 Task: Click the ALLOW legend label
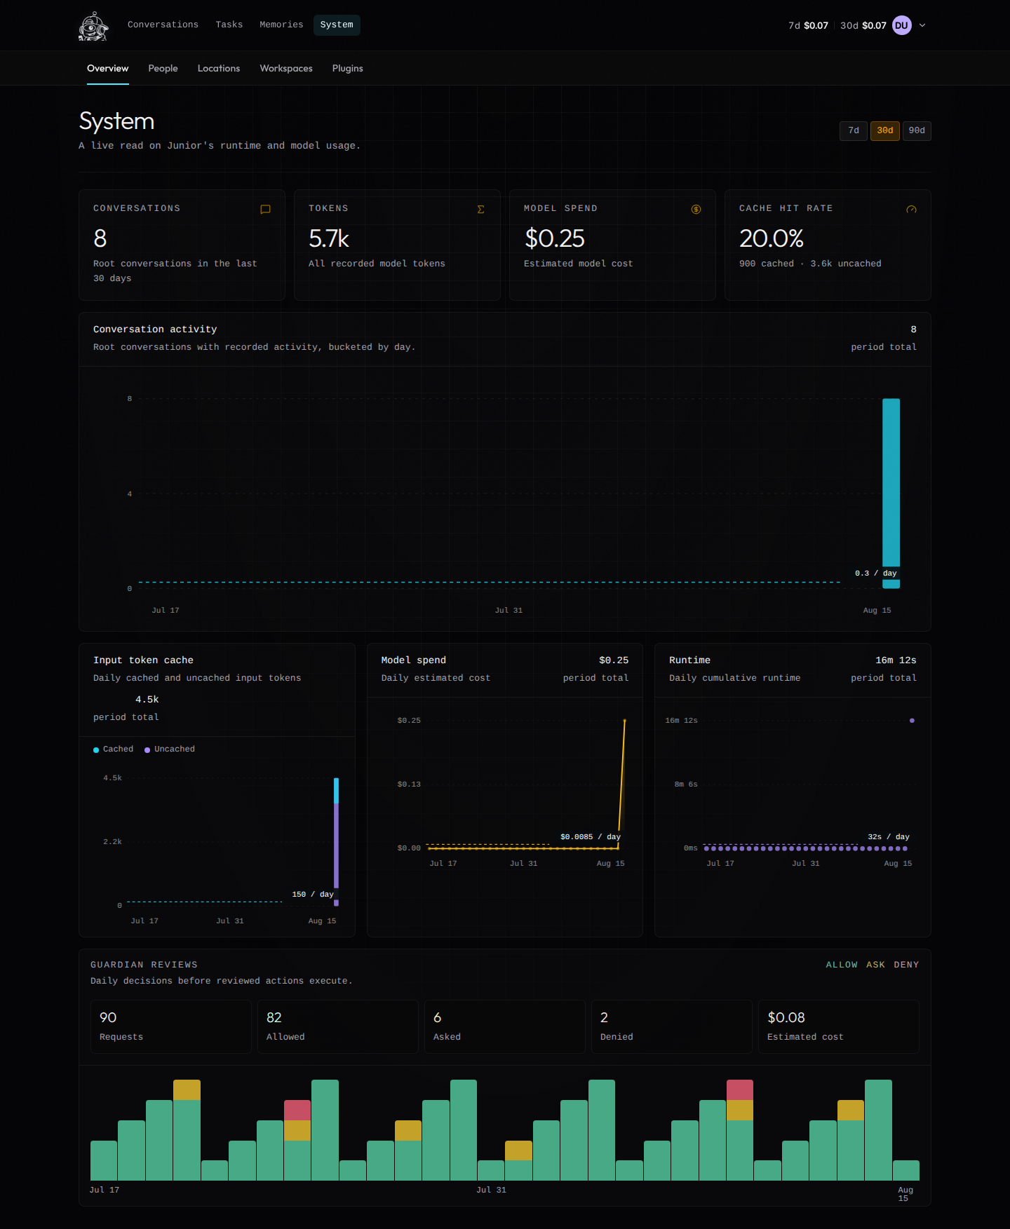(x=842, y=965)
